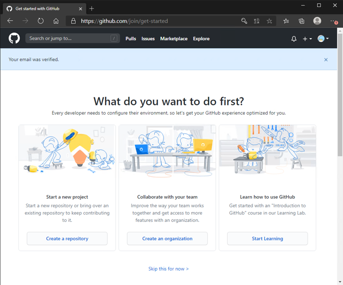
Task: Click Create a repository button
Action: point(67,238)
